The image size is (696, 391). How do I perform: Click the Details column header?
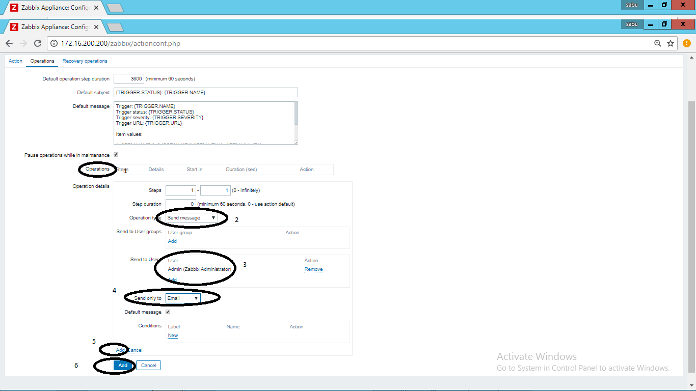156,170
